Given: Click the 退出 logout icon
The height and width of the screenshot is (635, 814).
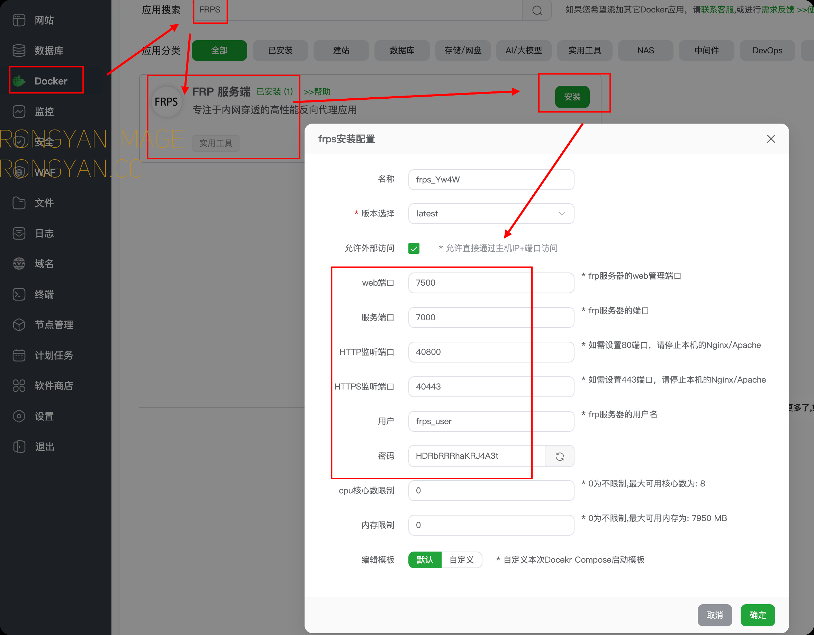Looking at the screenshot, I should click(x=19, y=447).
